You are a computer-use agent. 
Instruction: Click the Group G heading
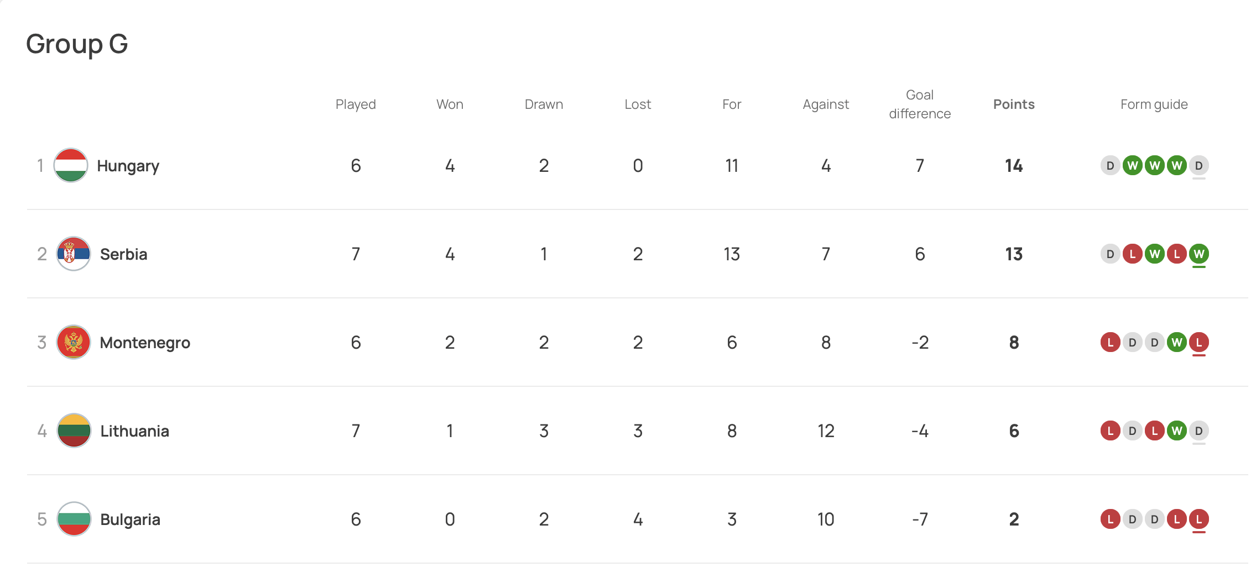pyautogui.click(x=77, y=44)
